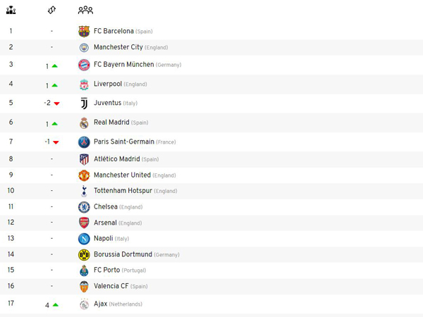Viewport: 423px width, 317px height.
Task: Click the FC Barcelona club crest
Action: (84, 31)
